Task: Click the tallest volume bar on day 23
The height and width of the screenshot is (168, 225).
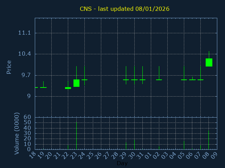Action: 76,136
